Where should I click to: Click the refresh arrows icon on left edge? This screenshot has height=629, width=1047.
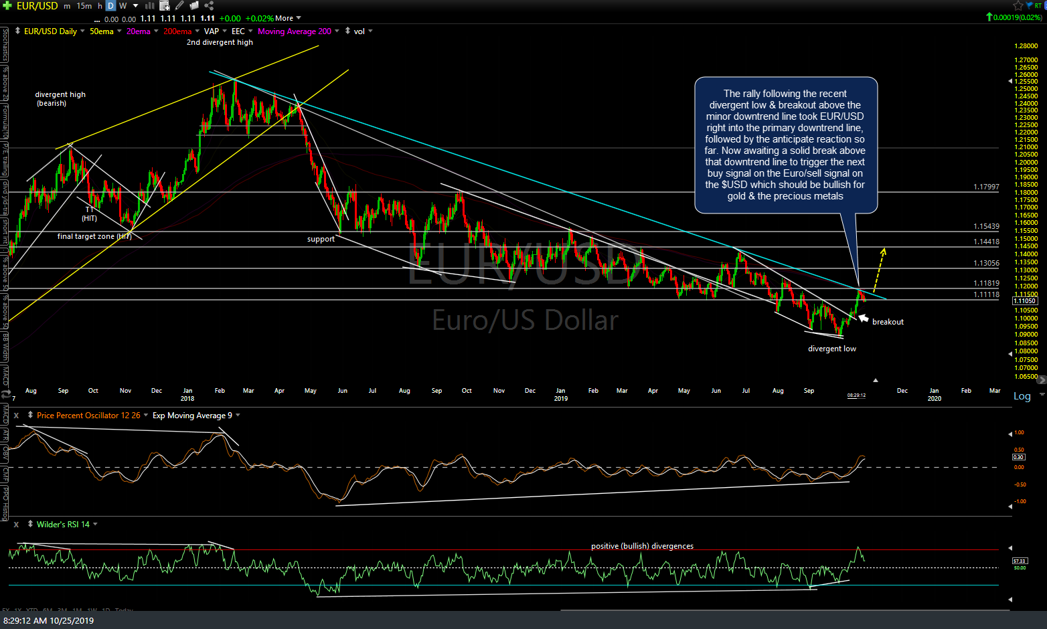coord(5,395)
